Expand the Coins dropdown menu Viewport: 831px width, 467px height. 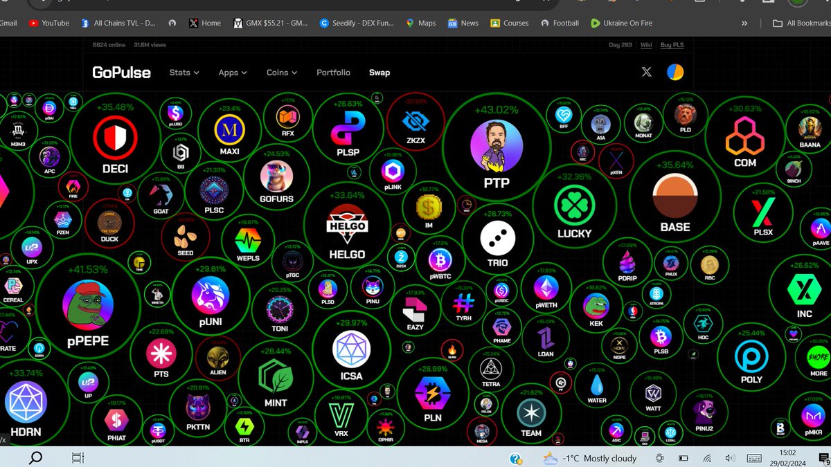pyautogui.click(x=282, y=73)
